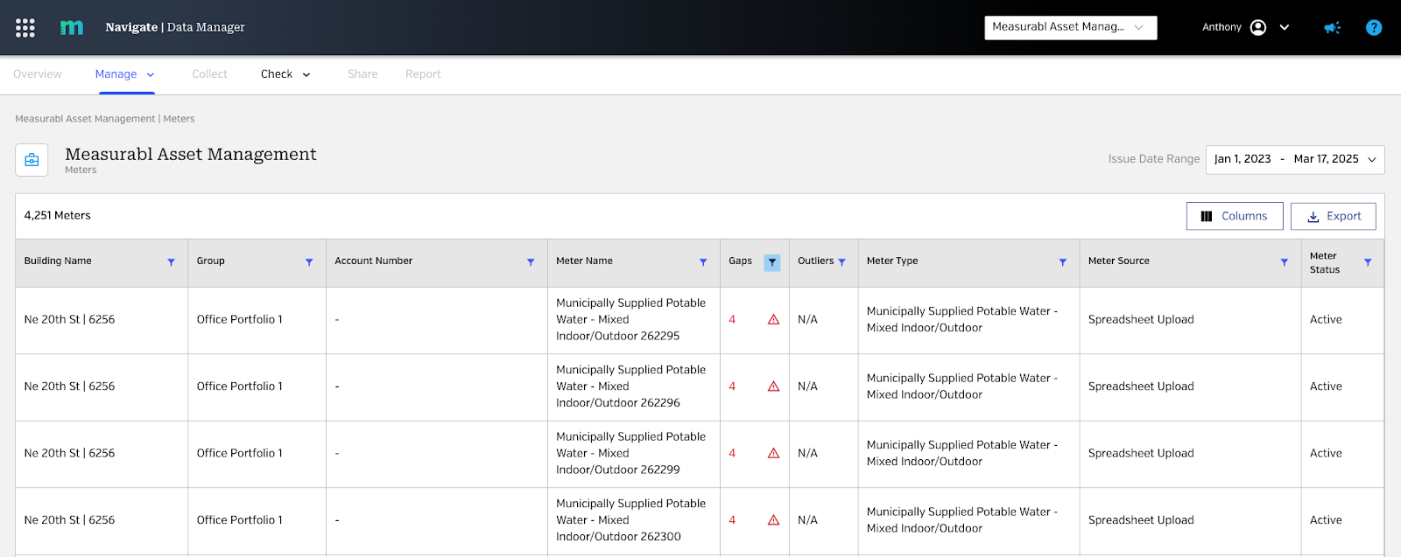Open the help question mark icon
Image resolution: width=1401 pixels, height=557 pixels.
pyautogui.click(x=1374, y=28)
